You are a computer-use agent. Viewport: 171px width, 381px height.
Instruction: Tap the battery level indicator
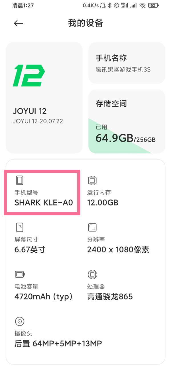pyautogui.click(x=154, y=5)
